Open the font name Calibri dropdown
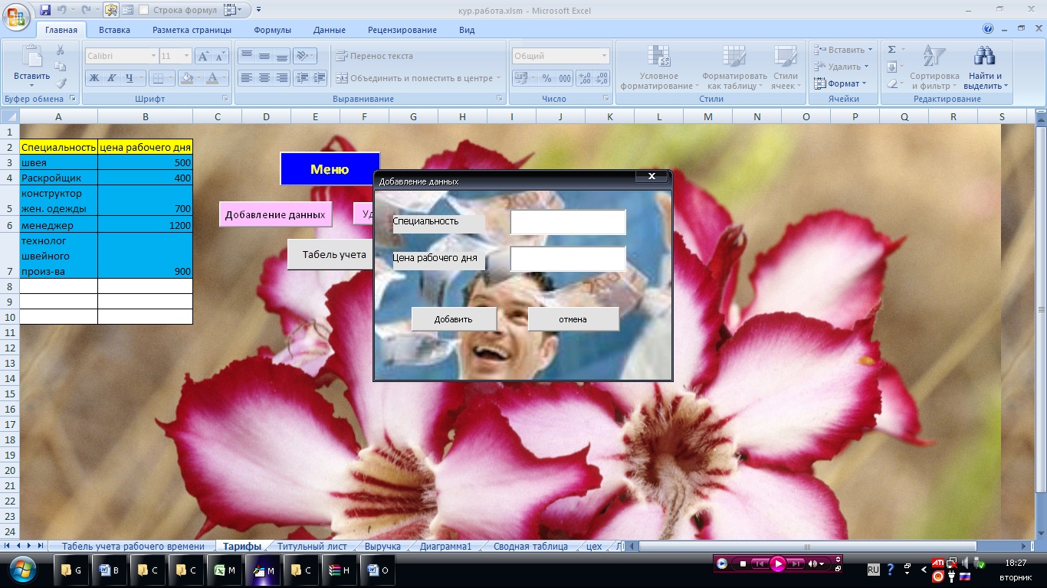 coord(152,56)
